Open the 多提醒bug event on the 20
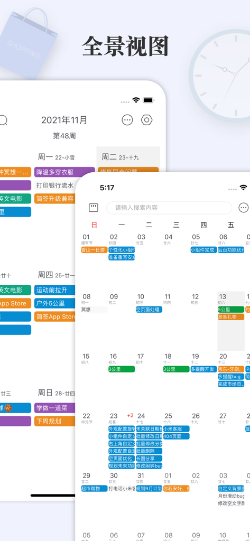 [231, 376]
